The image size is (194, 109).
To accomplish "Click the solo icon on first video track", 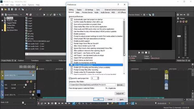I will click(34, 72).
